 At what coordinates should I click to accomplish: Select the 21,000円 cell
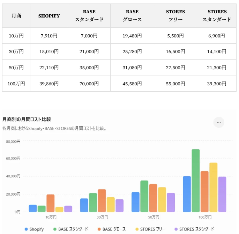tap(89, 51)
